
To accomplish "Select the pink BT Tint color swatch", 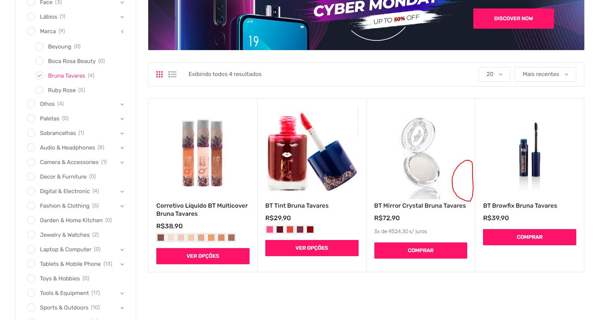I will (269, 229).
